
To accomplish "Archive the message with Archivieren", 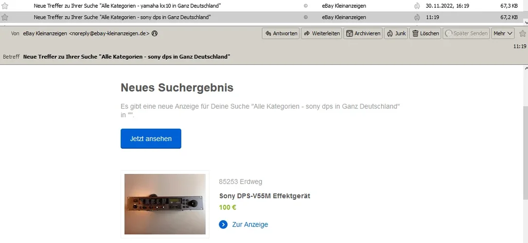I will tap(363, 34).
